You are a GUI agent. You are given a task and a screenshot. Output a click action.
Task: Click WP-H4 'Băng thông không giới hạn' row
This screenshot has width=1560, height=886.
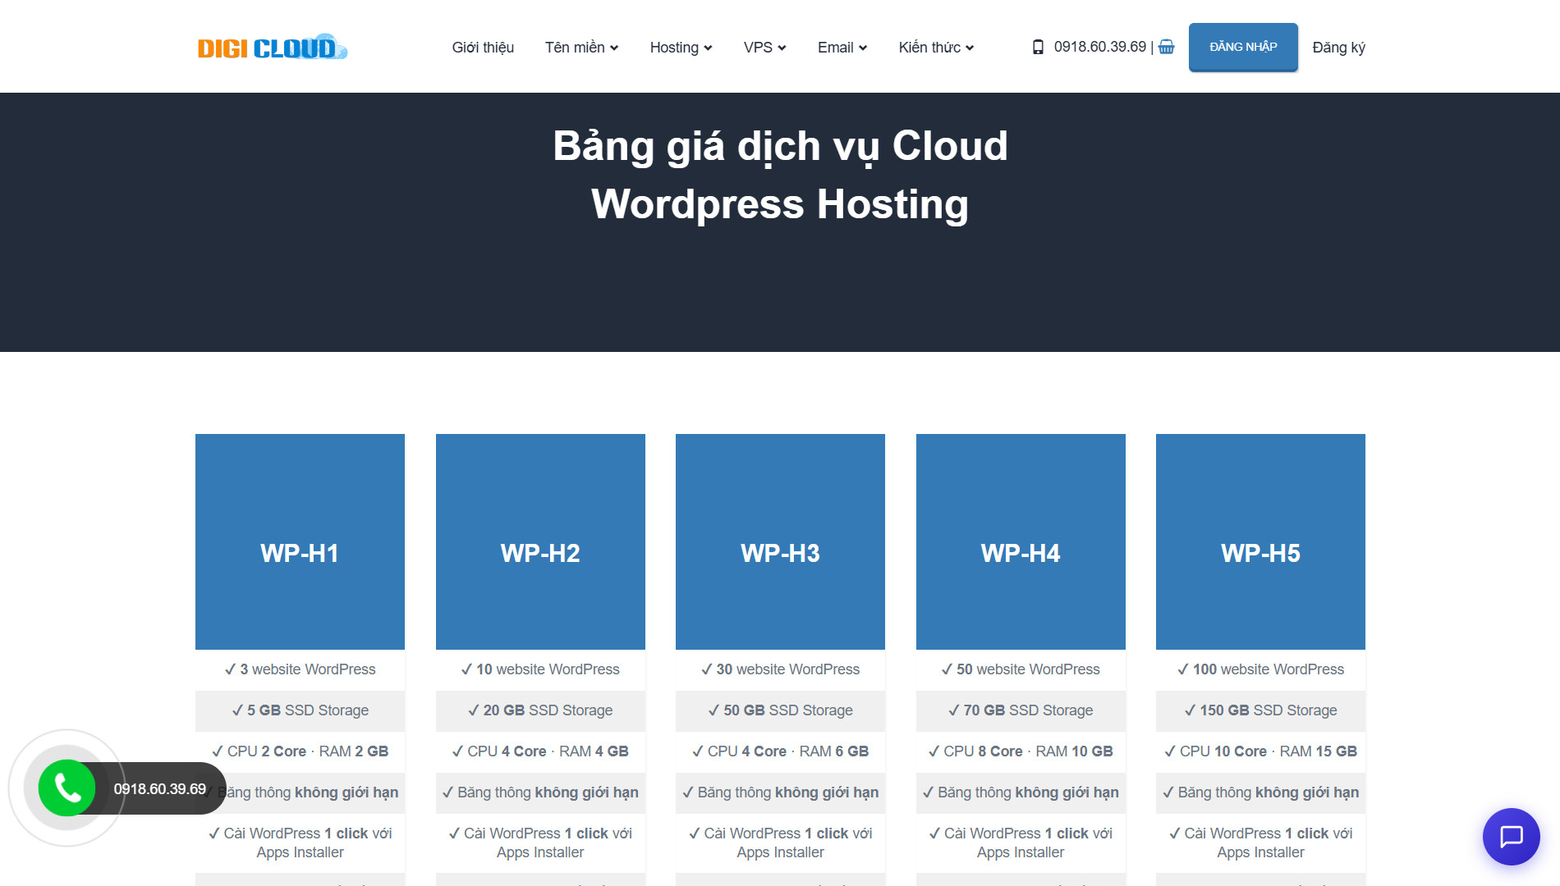point(1021,792)
